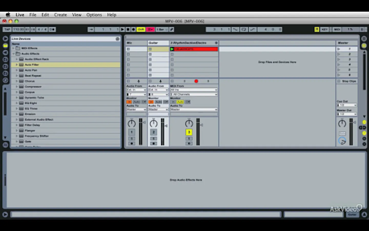Viewport: 369px width, 231px height.
Task: Open the Mic track Audio From dropdown
Action: coord(136,90)
